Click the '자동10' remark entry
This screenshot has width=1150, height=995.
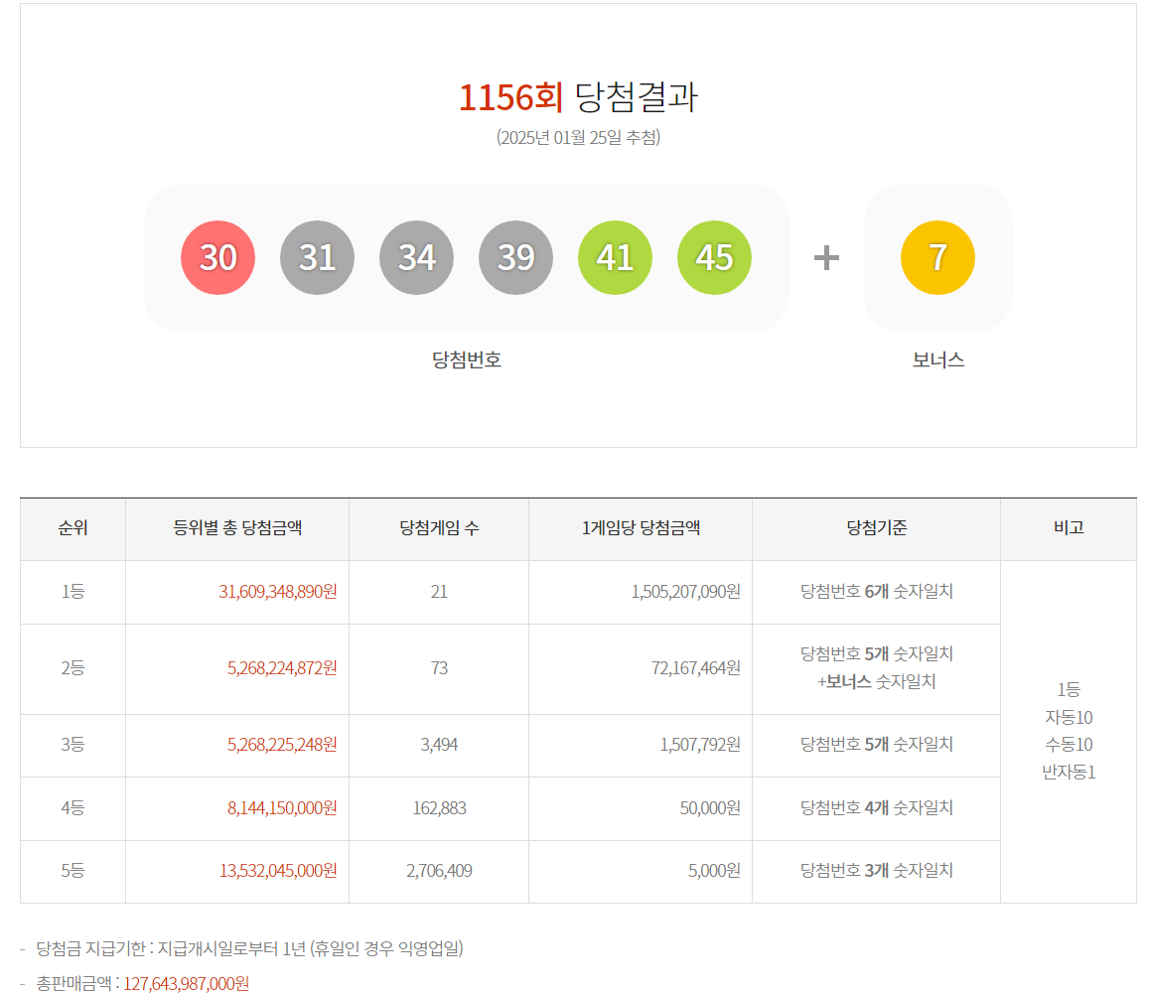pyautogui.click(x=1069, y=717)
